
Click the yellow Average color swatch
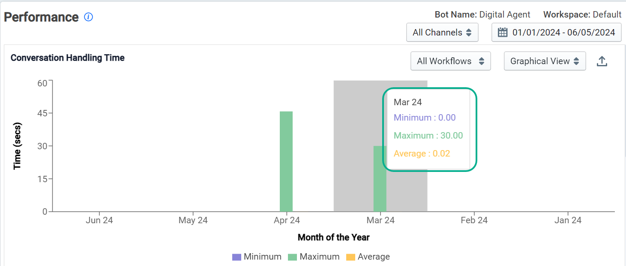(x=350, y=257)
